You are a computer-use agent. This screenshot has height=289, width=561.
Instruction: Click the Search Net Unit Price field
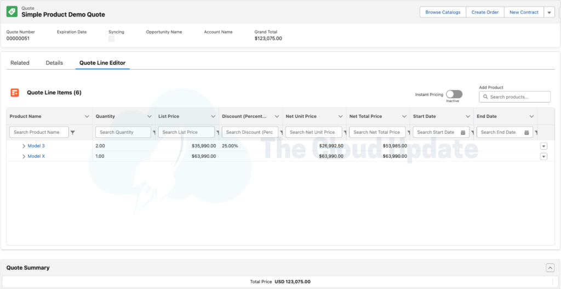314,132
